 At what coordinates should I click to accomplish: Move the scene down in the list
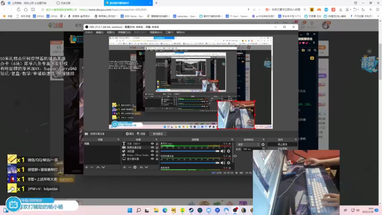[103, 167]
